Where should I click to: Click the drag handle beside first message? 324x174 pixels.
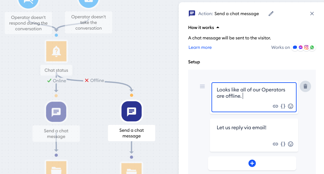pos(202,86)
